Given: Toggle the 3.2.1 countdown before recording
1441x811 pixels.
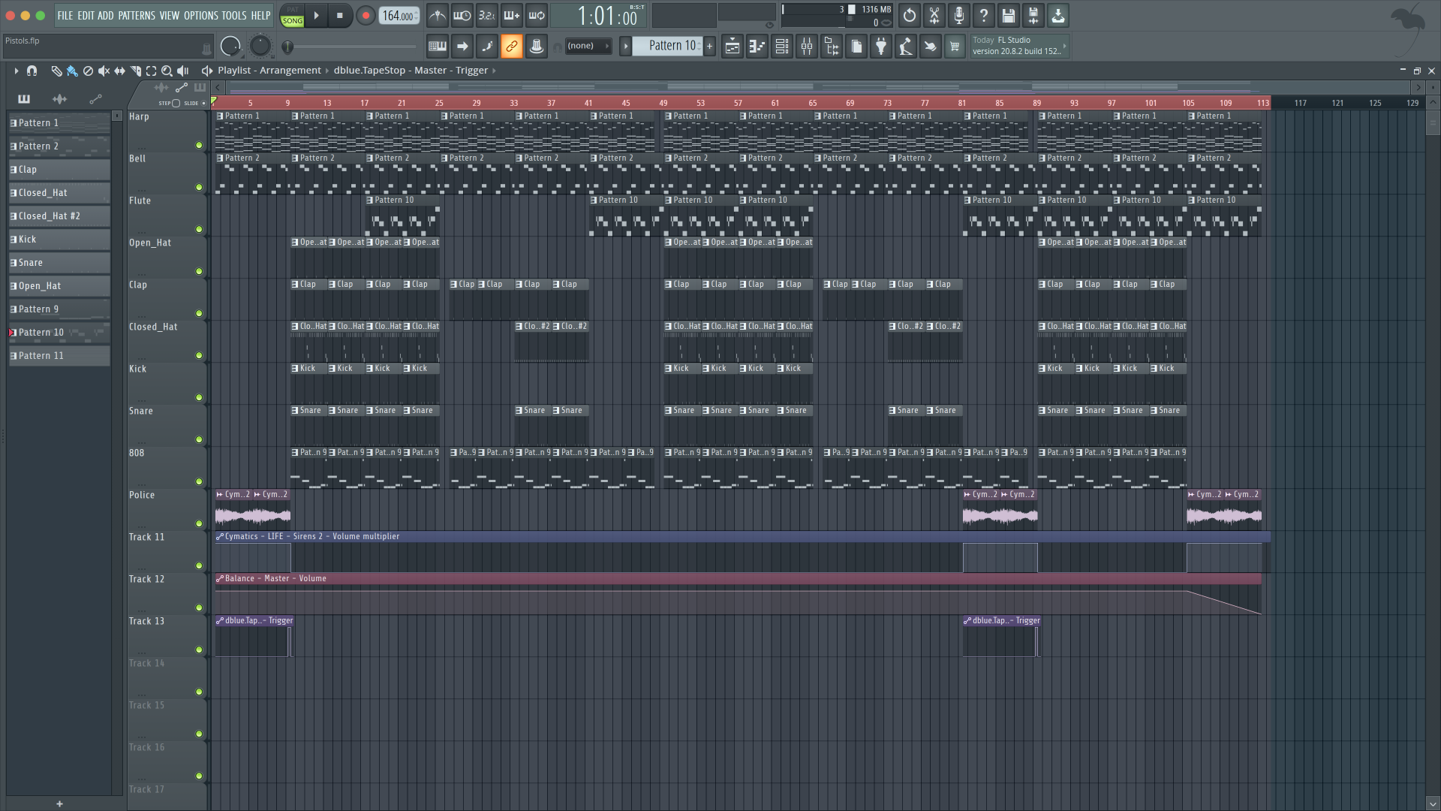Looking at the screenshot, I should point(487,16).
